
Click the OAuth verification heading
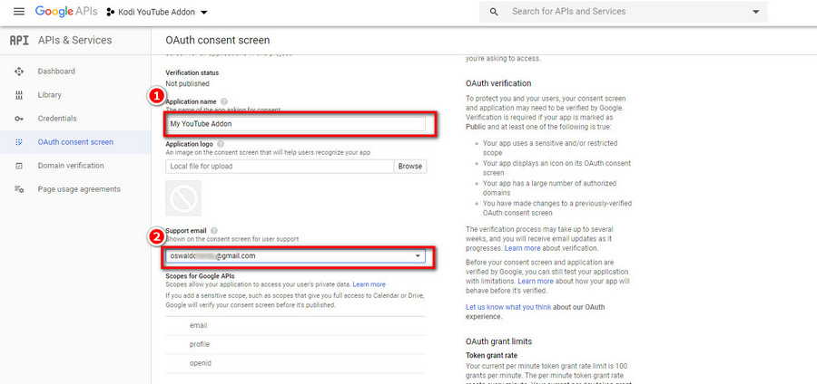tap(498, 83)
